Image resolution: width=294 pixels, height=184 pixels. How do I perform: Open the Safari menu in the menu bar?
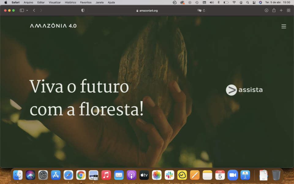pos(15,2)
